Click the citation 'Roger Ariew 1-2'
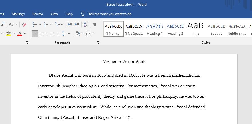 pos(113,118)
